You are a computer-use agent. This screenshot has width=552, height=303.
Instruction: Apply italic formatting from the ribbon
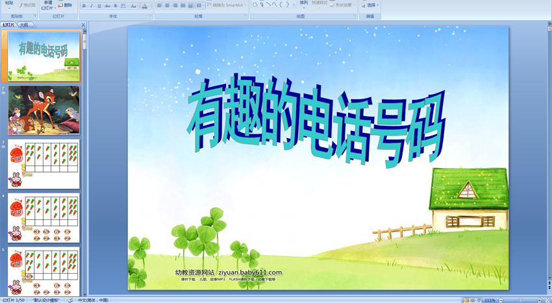pyautogui.click(x=92, y=6)
